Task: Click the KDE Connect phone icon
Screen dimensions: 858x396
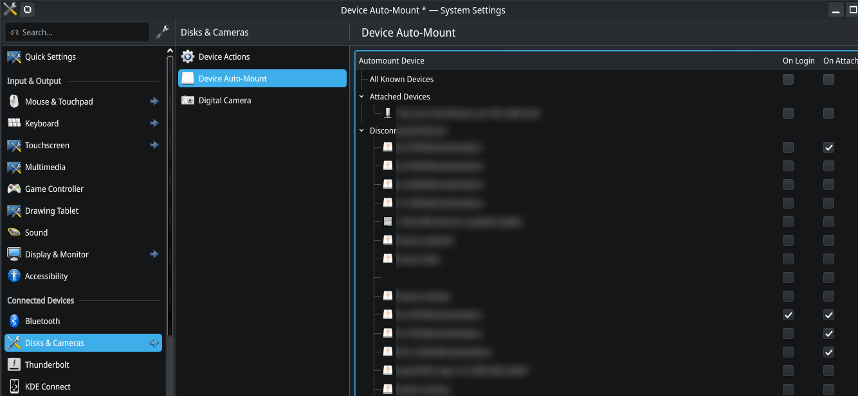Action: [x=14, y=386]
